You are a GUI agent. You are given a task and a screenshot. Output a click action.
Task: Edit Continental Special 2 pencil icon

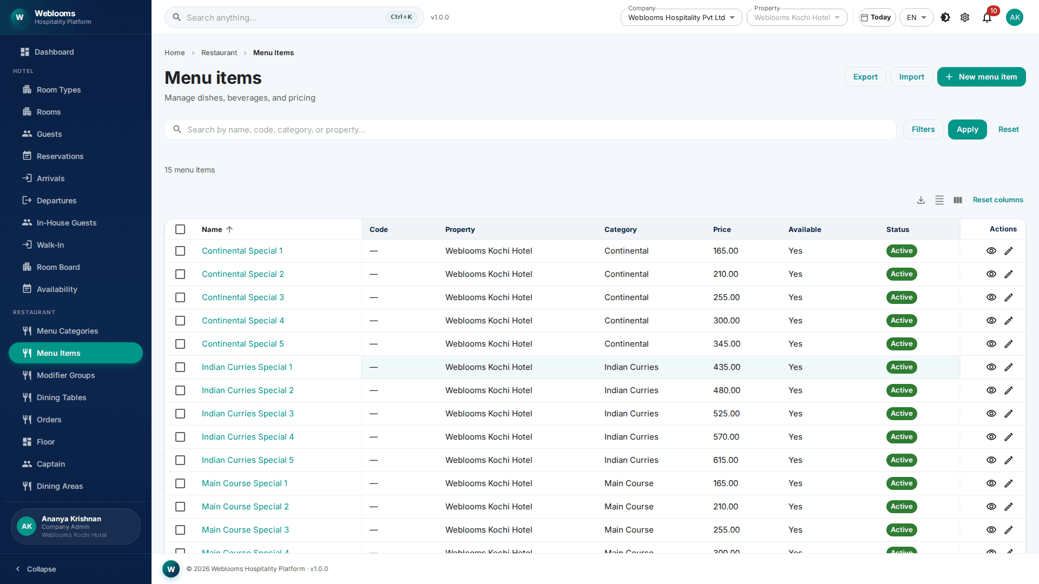pos(1009,274)
